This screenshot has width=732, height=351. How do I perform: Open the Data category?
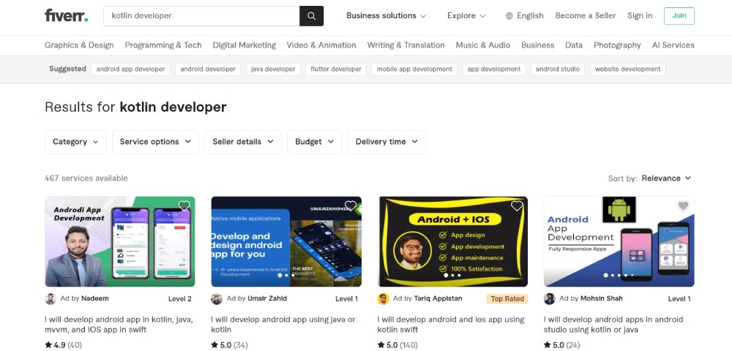point(574,45)
